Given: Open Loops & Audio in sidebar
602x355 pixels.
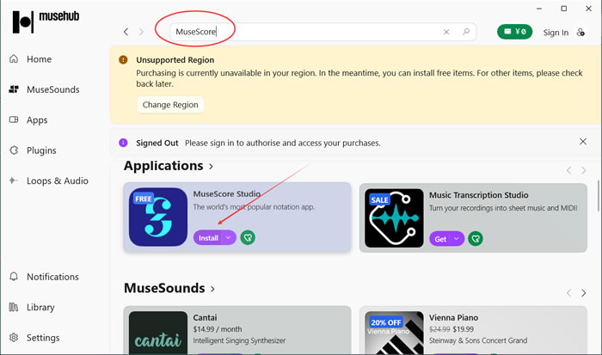Looking at the screenshot, I should coord(57,181).
